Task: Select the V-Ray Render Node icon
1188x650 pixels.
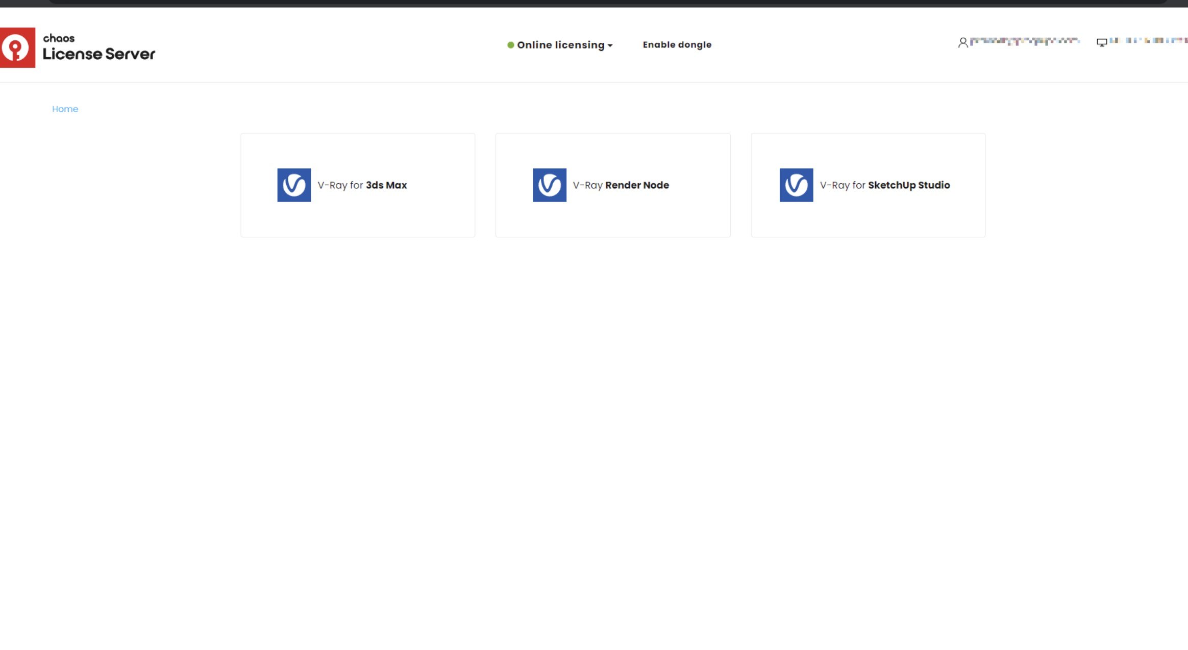Action: point(550,185)
